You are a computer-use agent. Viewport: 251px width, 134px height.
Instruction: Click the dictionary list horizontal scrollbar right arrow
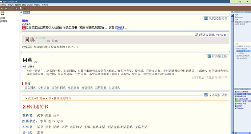click(250, 133)
